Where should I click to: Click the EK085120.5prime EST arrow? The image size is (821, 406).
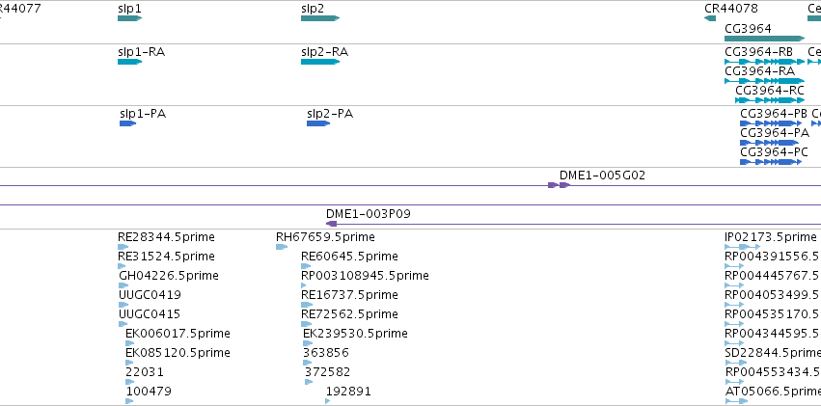pyautogui.click(x=129, y=364)
